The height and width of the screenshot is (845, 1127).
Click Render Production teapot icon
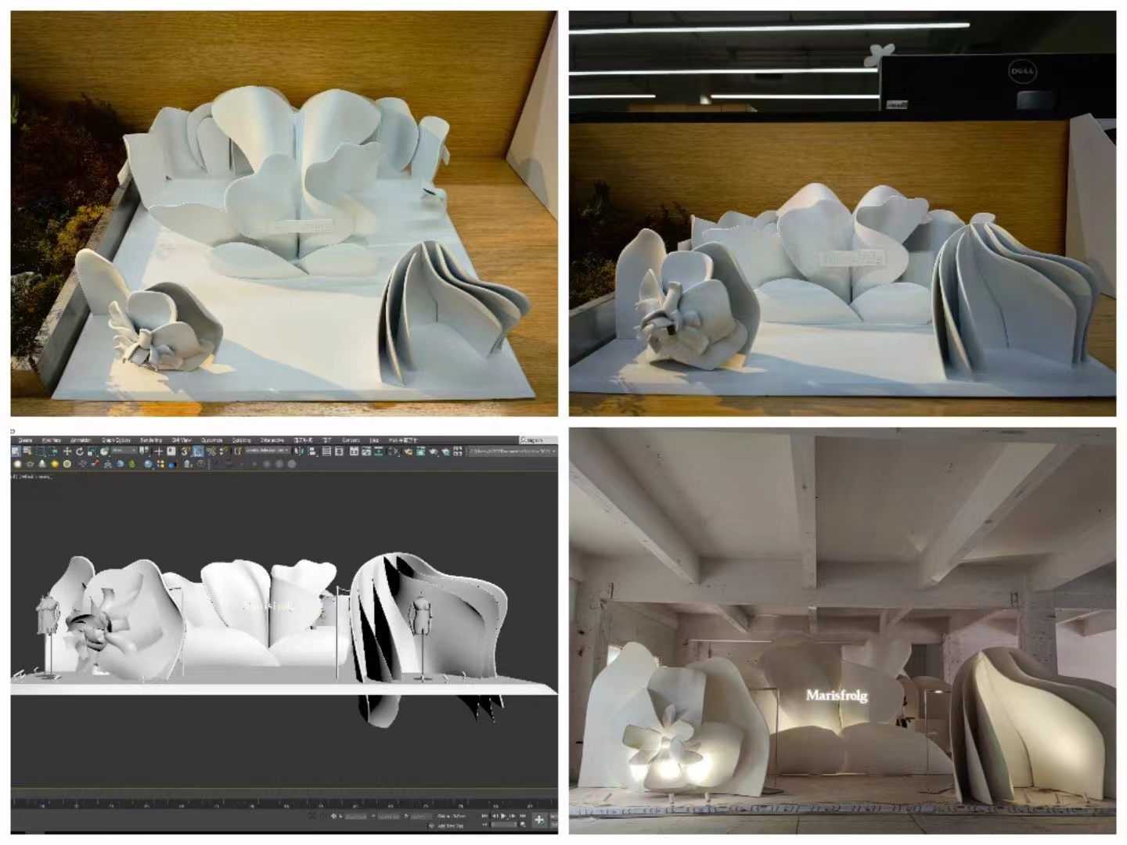point(434,451)
